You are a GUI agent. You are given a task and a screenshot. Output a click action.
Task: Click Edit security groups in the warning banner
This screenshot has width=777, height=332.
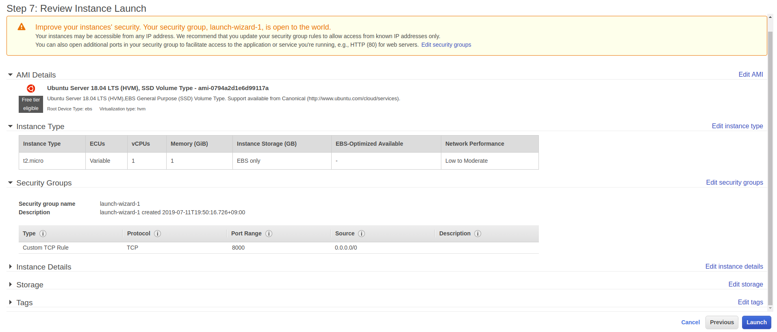click(446, 45)
